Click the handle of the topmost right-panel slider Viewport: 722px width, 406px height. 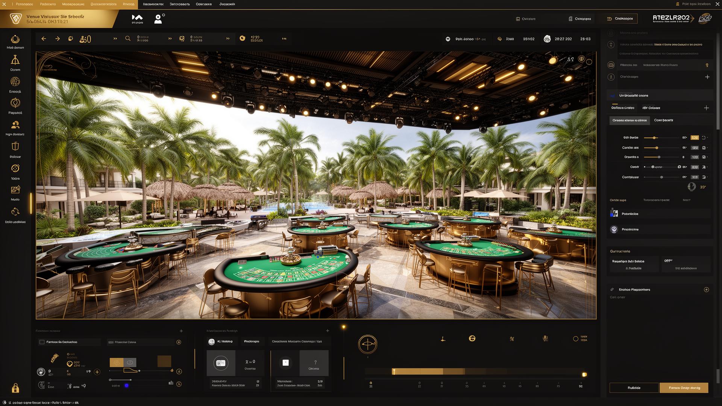654,138
